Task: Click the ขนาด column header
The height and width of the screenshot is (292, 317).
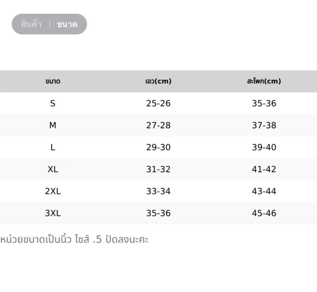Action: click(x=53, y=81)
